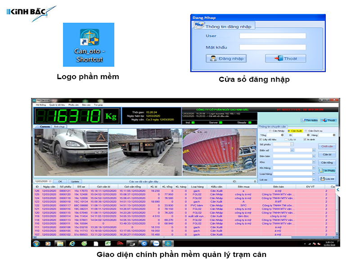The width and height of the screenshot is (360, 270).
Task: Switch to the Ảnh chụp tab
Action: (x=59, y=126)
